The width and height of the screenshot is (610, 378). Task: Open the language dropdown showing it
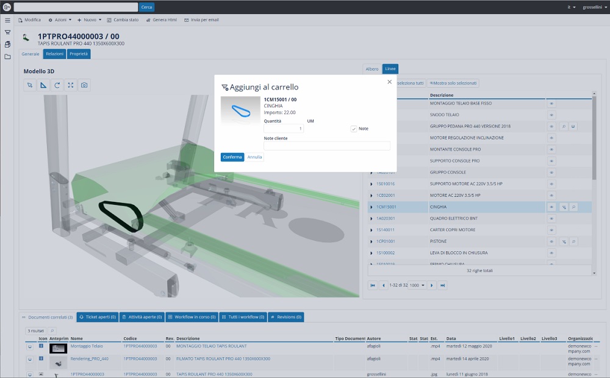point(571,7)
